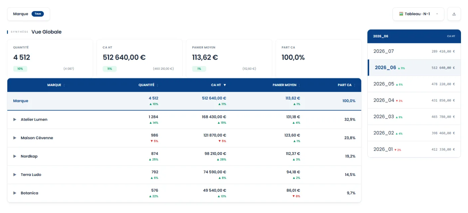This screenshot has height=213, width=468.
Task: Expand the Atelier Lumen brand row
Action: coord(15,119)
